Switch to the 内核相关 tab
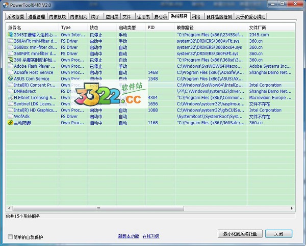 [79, 17]
